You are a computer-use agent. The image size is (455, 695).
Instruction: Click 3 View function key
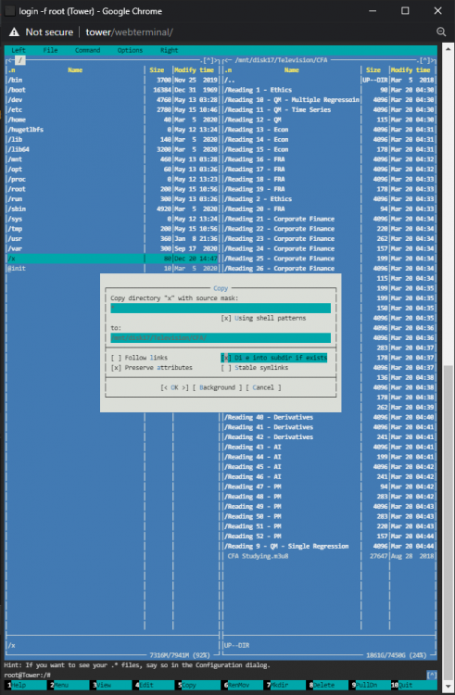111,685
